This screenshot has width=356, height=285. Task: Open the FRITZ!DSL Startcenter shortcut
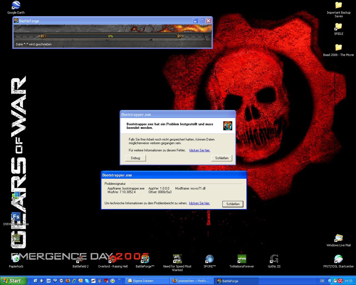[338, 261]
